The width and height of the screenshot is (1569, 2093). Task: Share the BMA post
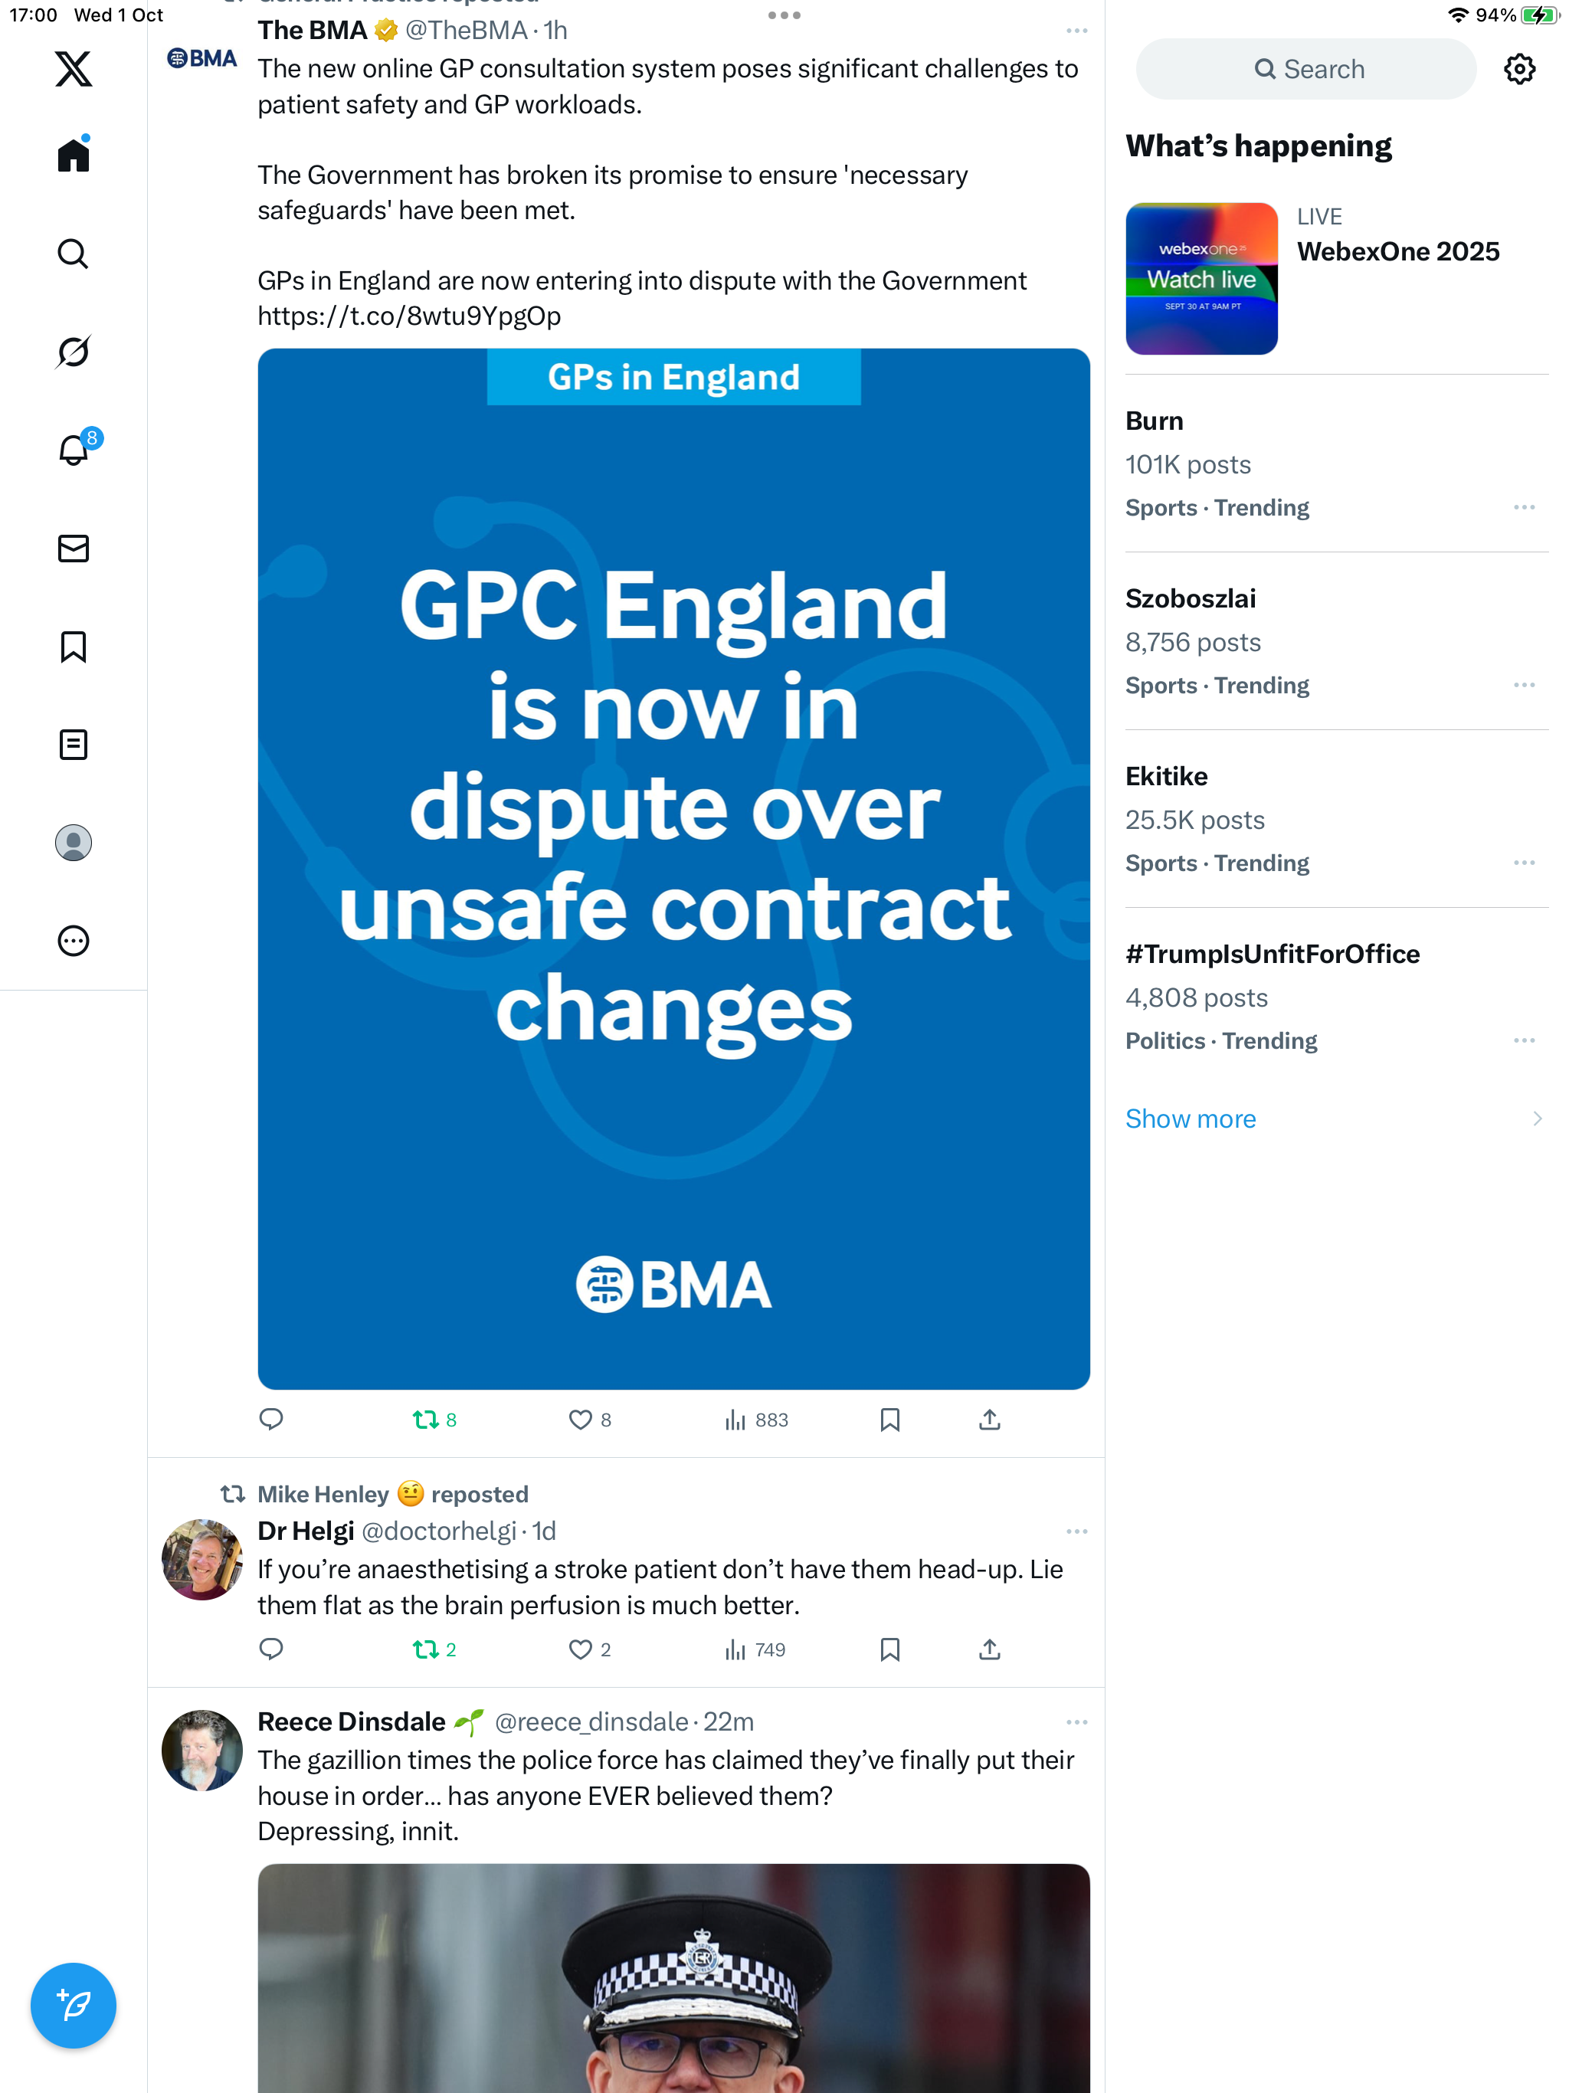click(989, 1420)
